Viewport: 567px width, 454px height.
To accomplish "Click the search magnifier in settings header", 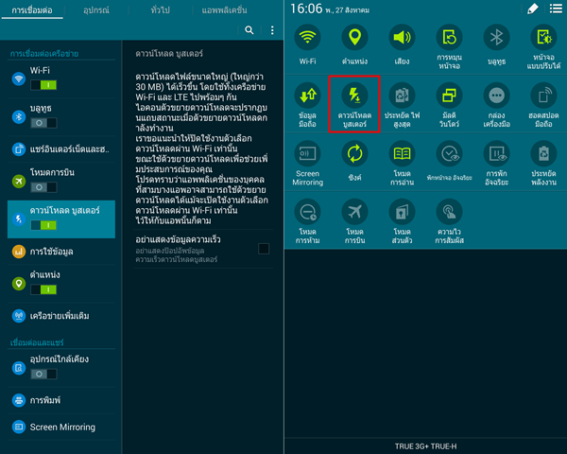I will [249, 30].
